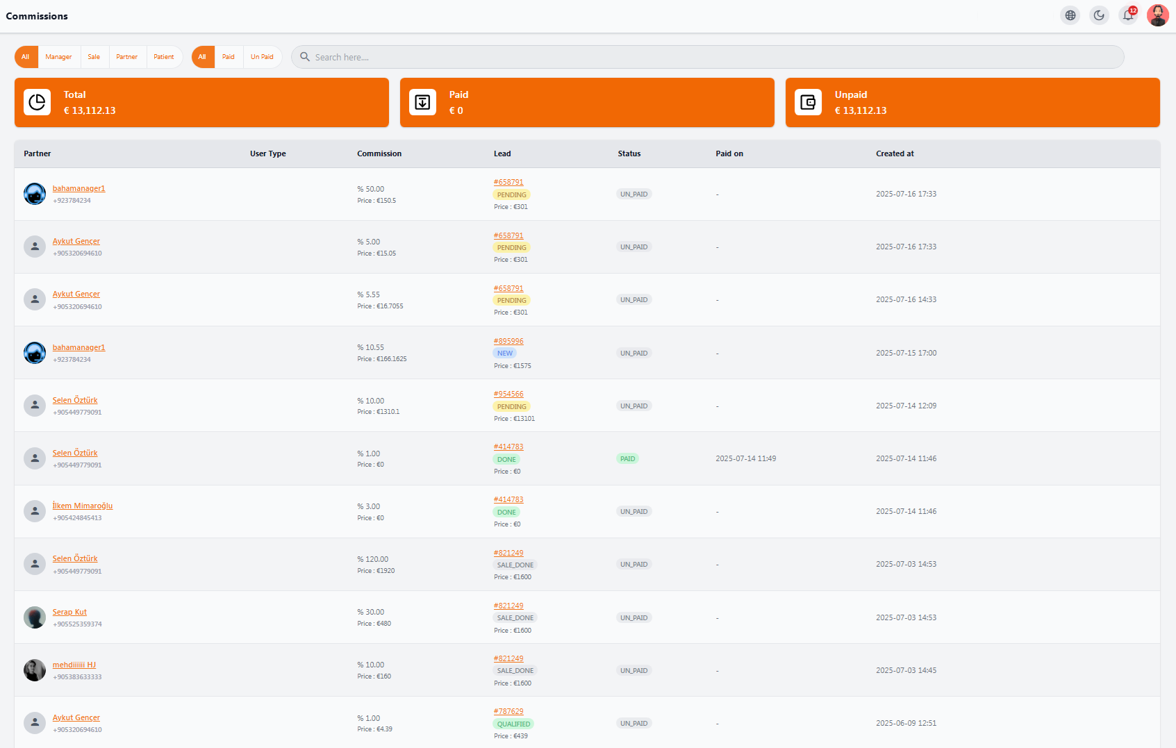
Task: Click the Paid download icon
Action: click(x=422, y=102)
